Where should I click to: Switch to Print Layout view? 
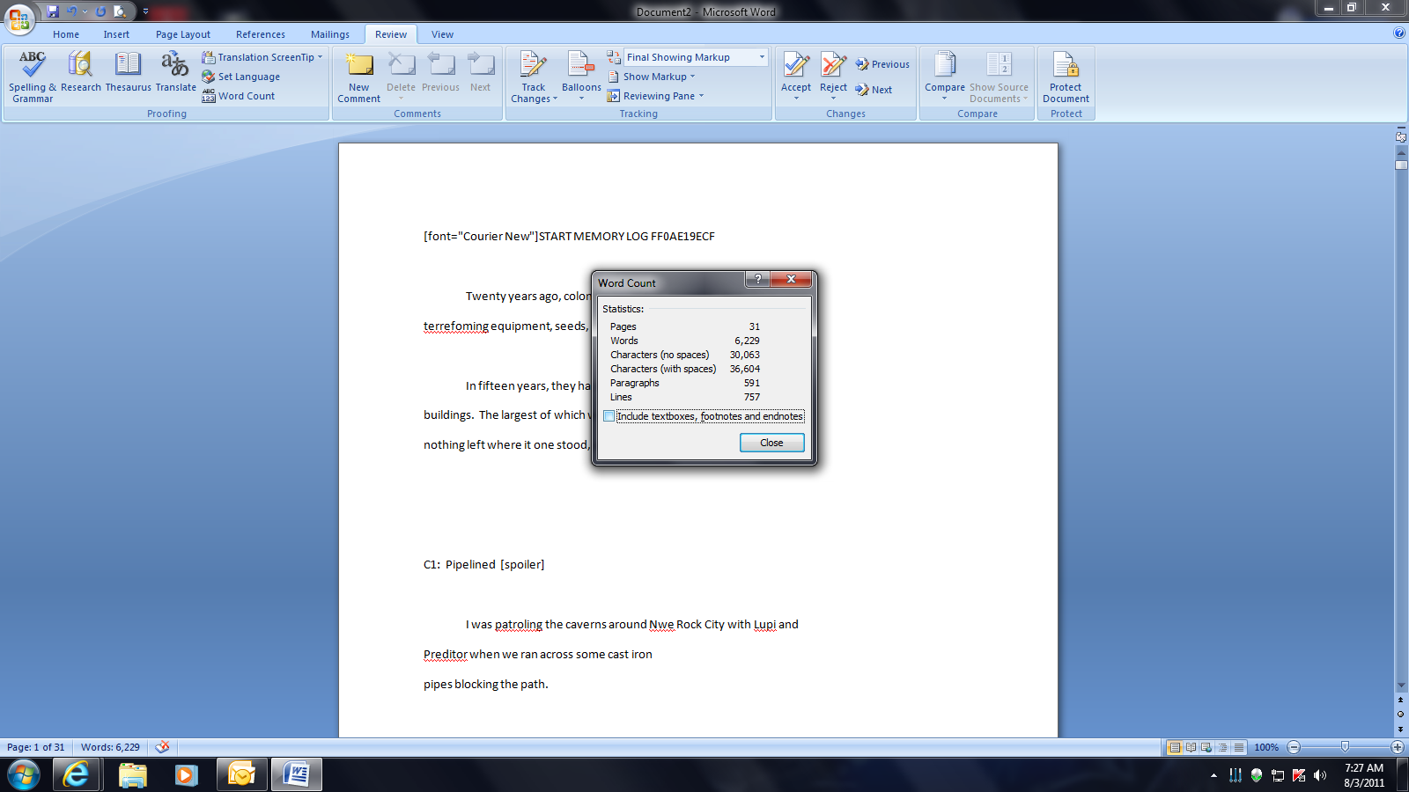[x=1174, y=747]
